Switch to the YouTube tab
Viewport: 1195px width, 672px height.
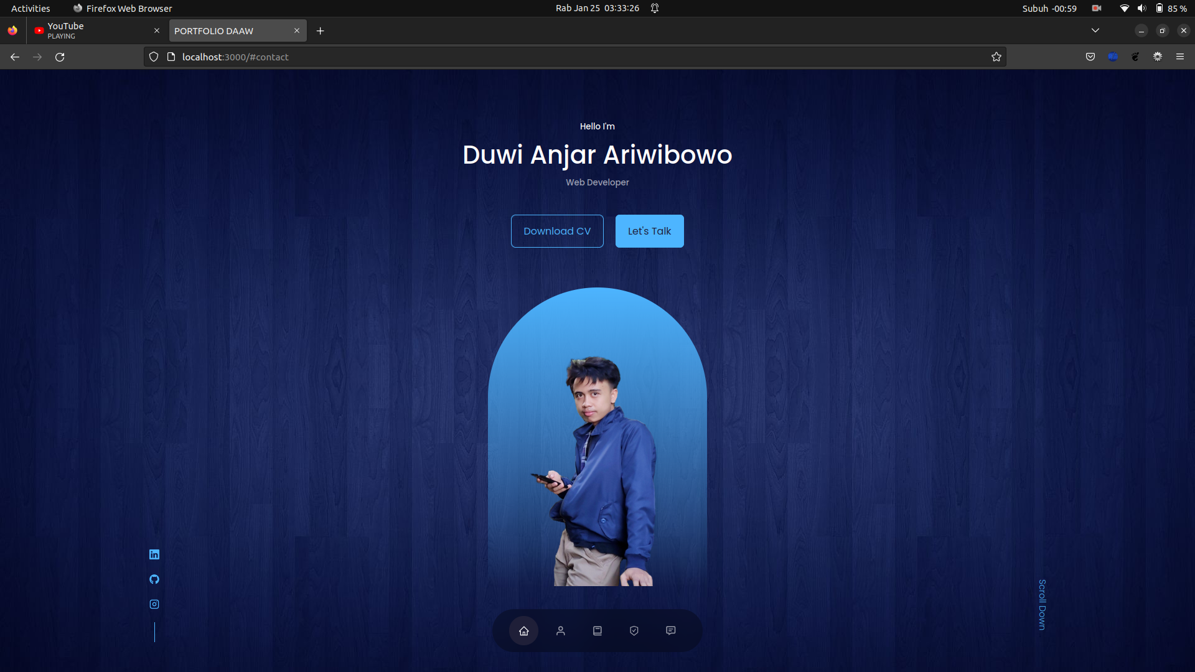click(x=93, y=30)
